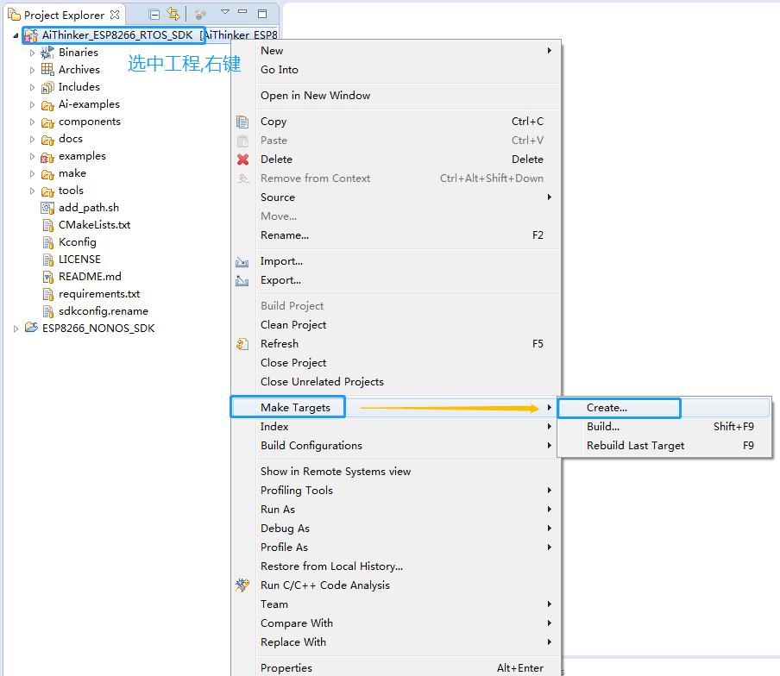
Task: Click the README.md file icon
Action: (47, 277)
